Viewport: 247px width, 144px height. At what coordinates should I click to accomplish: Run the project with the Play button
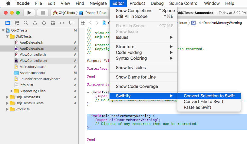pyautogui.click(x=29, y=13)
